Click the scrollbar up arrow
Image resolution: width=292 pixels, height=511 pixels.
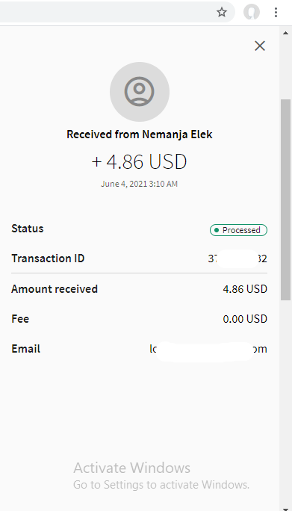coord(285,33)
